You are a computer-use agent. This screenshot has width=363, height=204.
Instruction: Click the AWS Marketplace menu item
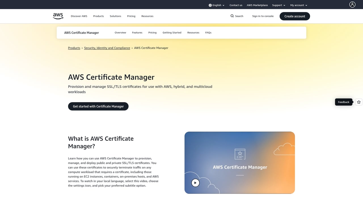[x=257, y=5]
